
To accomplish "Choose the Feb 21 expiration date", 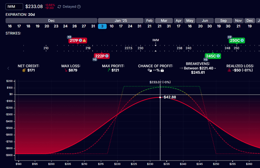I will click(150, 26).
